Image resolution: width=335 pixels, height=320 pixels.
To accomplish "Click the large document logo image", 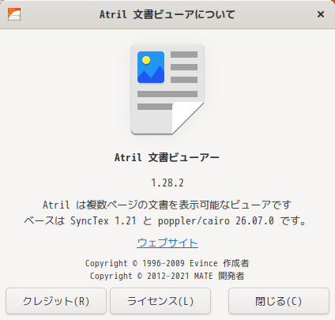I will [167, 89].
